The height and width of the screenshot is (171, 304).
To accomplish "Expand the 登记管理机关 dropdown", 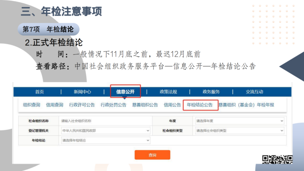I will 106,131.
